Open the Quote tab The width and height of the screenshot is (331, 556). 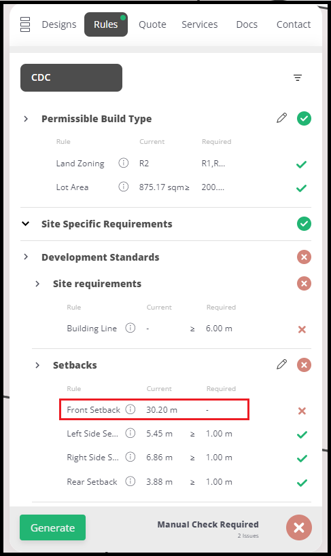point(152,24)
